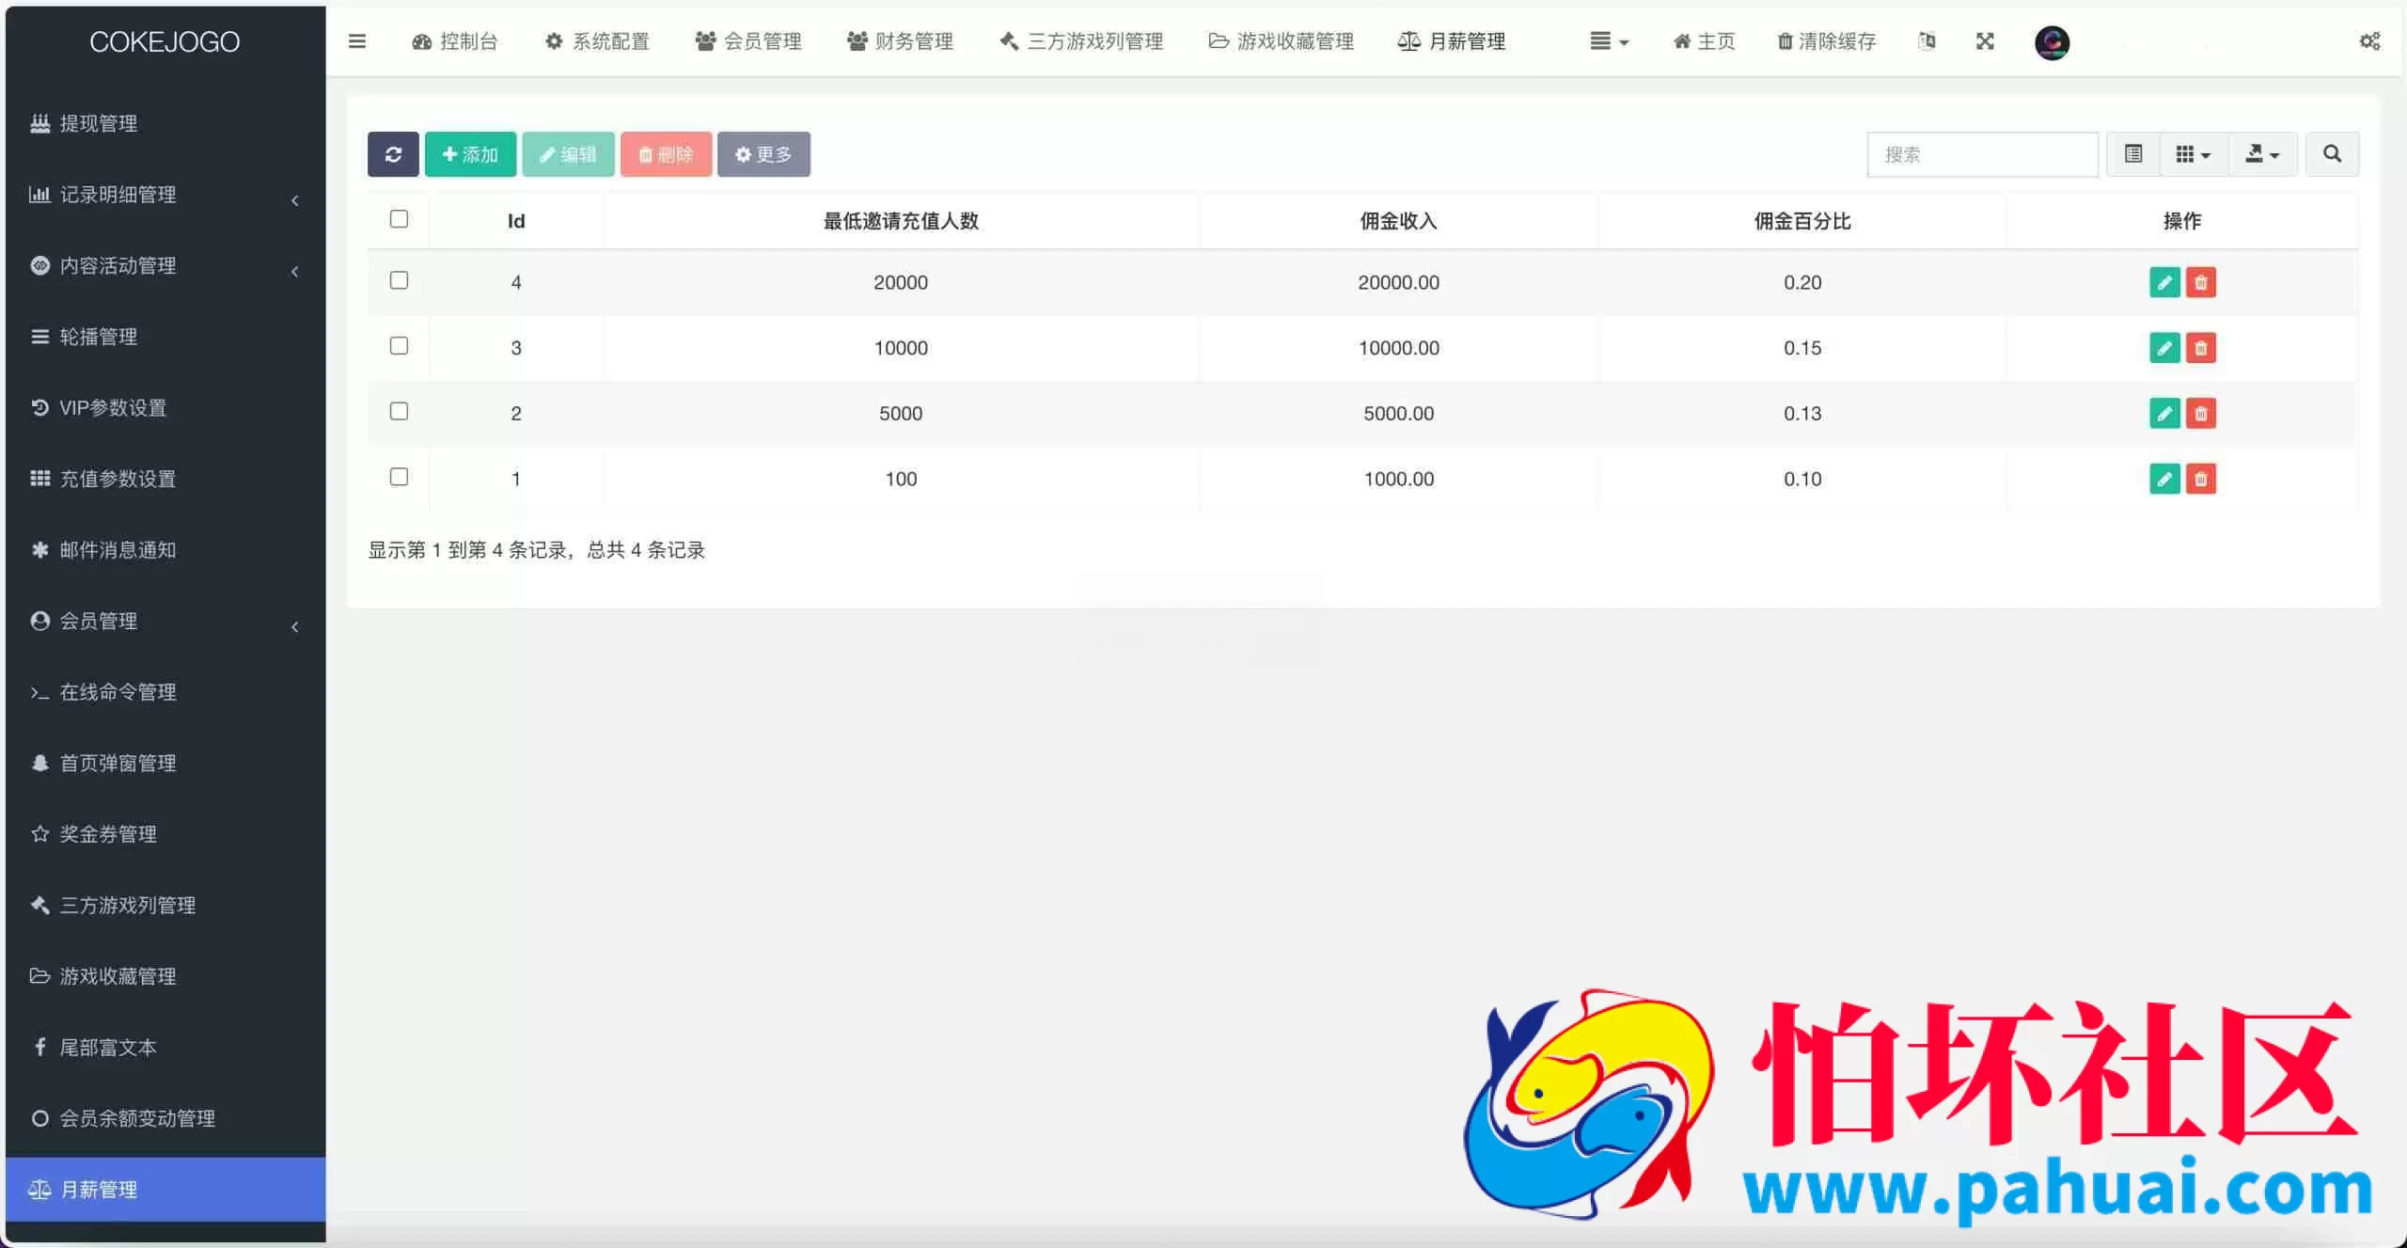Check the checkbox for row Id 2

[399, 411]
